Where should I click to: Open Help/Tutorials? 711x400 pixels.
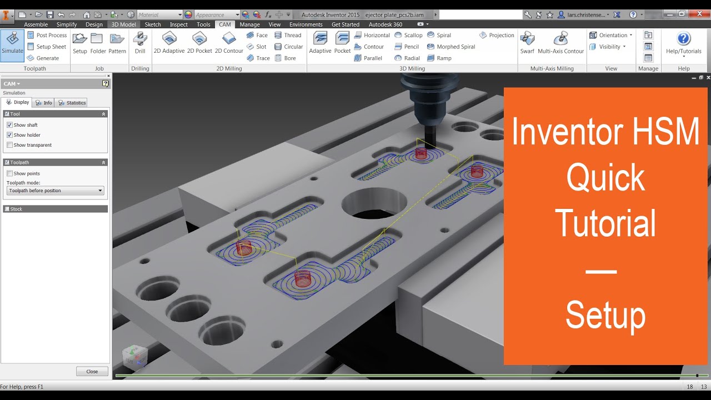click(684, 43)
